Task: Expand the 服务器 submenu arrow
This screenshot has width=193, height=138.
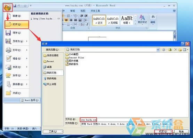Action: (x=27, y=84)
